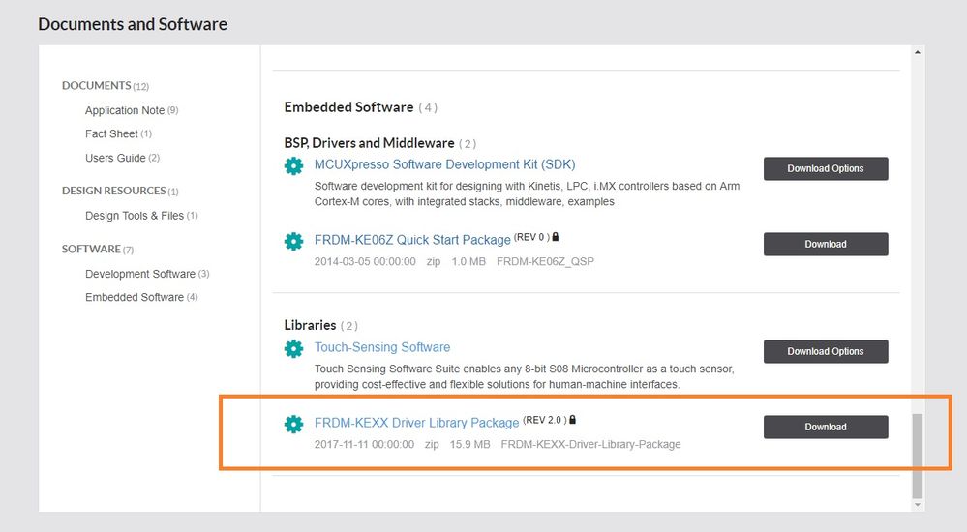Show Embedded Software category in sidebar
The height and width of the screenshot is (532, 967).
click(135, 297)
